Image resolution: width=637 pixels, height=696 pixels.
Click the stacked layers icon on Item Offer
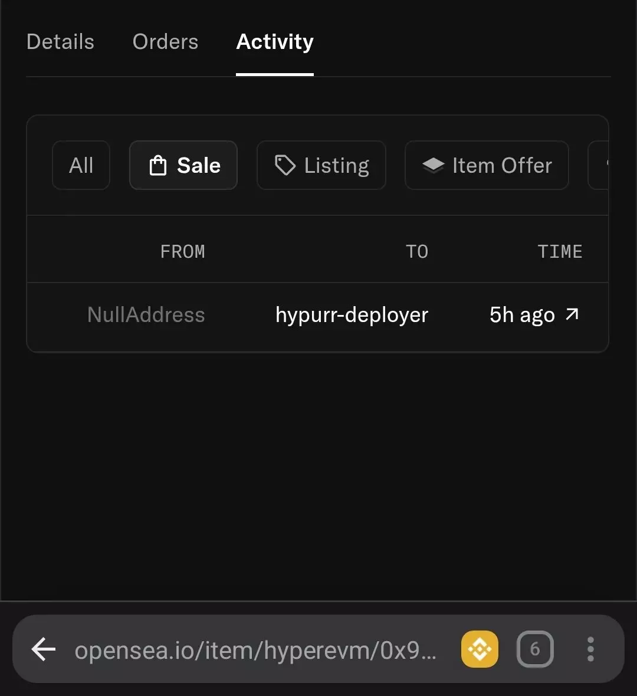pyautogui.click(x=433, y=166)
